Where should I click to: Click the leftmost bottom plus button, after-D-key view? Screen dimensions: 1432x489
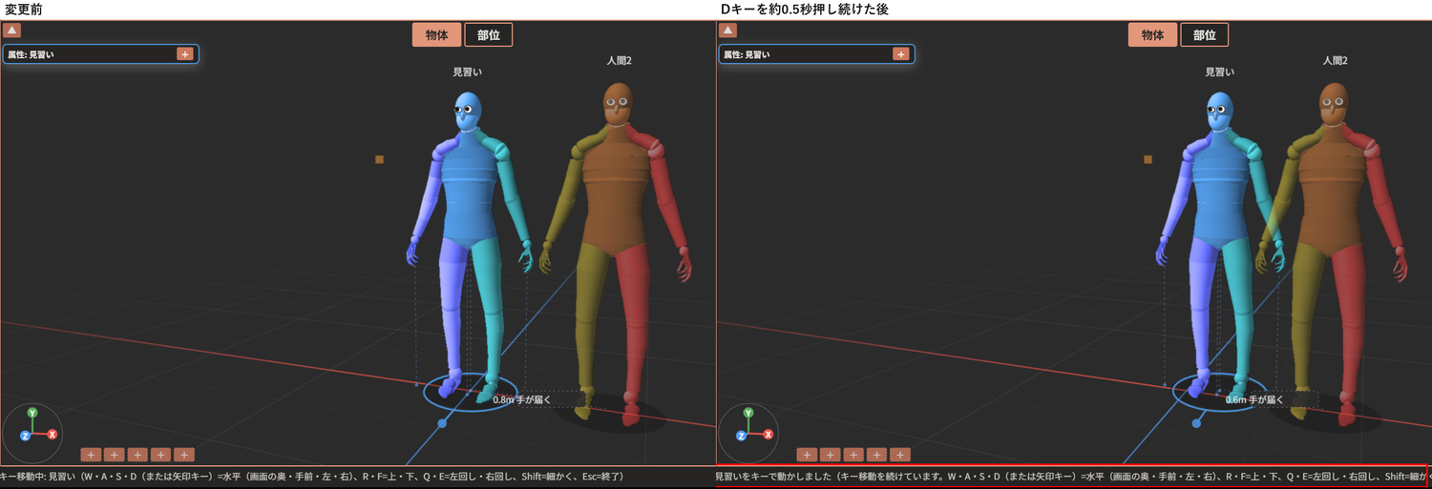point(807,455)
